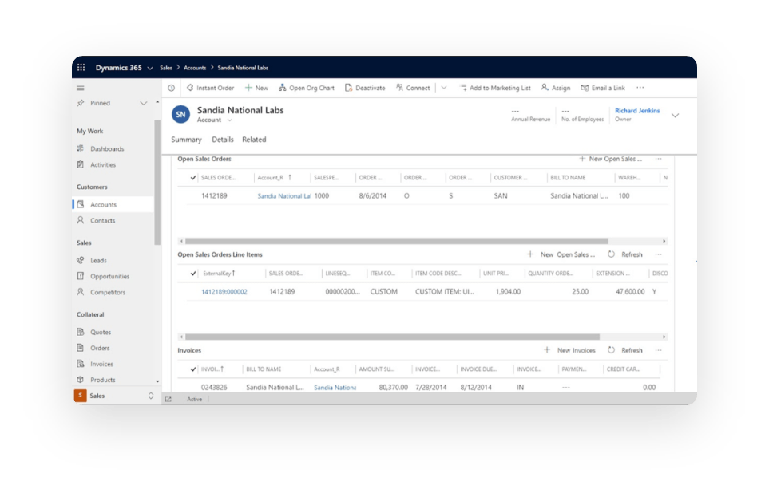Image resolution: width=769 pixels, height=493 pixels.
Task: Open Quotes under Collateral
Action: (x=101, y=332)
